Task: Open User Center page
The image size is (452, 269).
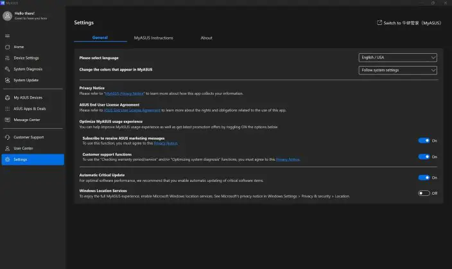Action: tap(33, 149)
